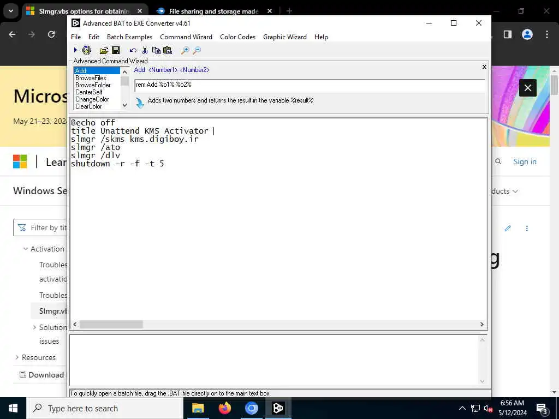Click the 'slmgr /dlv' line in the editor

coord(96,155)
